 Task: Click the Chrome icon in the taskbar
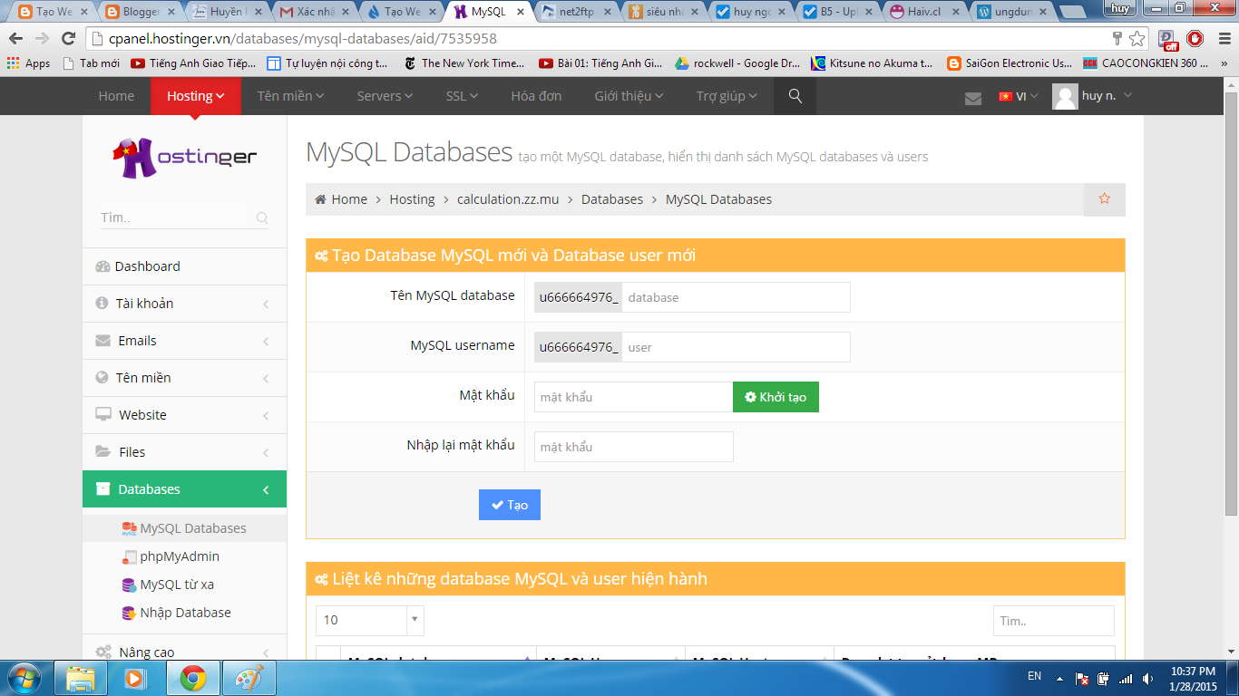click(x=191, y=678)
